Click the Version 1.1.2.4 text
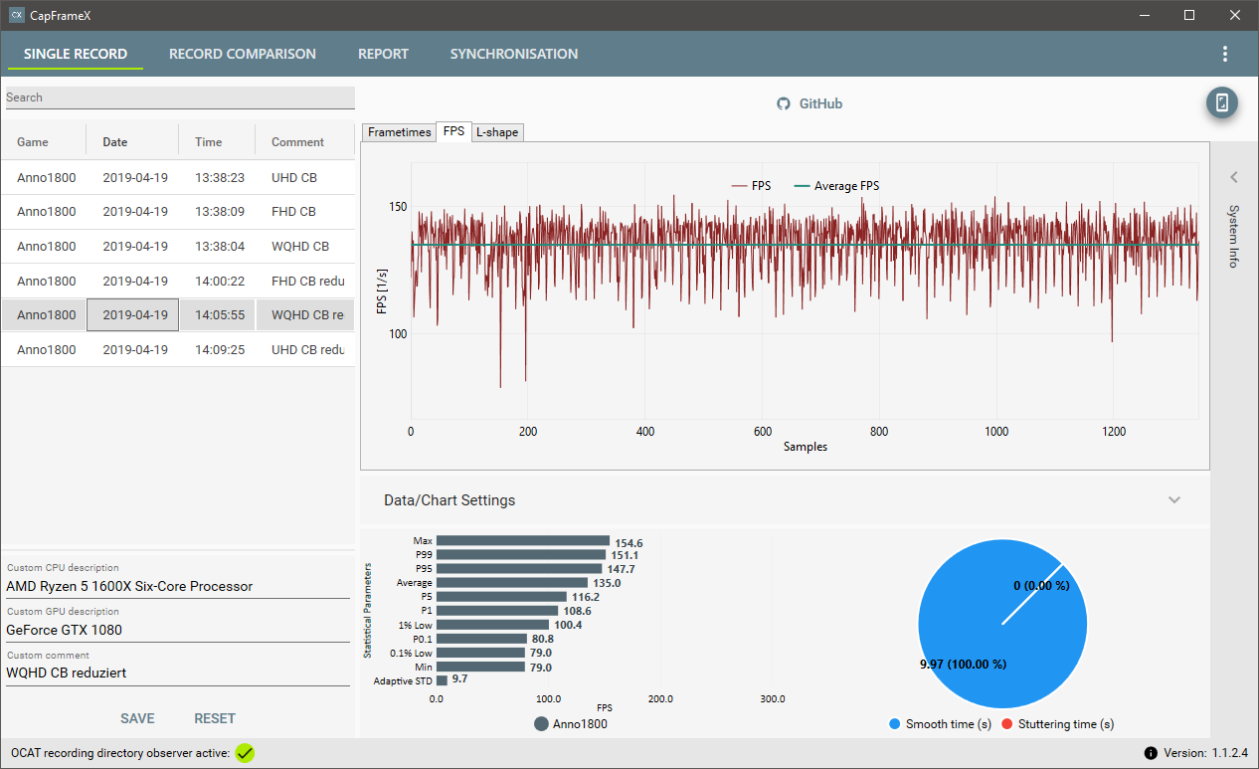This screenshot has height=769, width=1259. 1204,753
